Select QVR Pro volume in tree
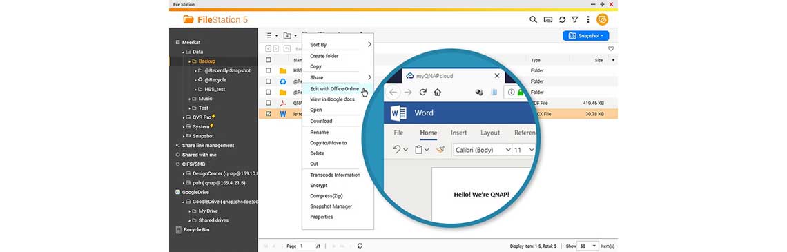787x252 pixels. click(x=202, y=117)
